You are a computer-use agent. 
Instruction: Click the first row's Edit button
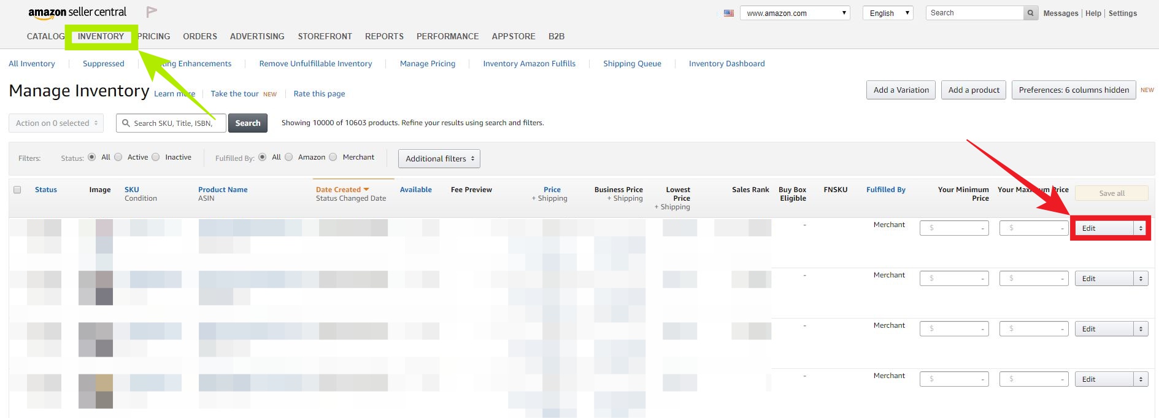[1104, 228]
